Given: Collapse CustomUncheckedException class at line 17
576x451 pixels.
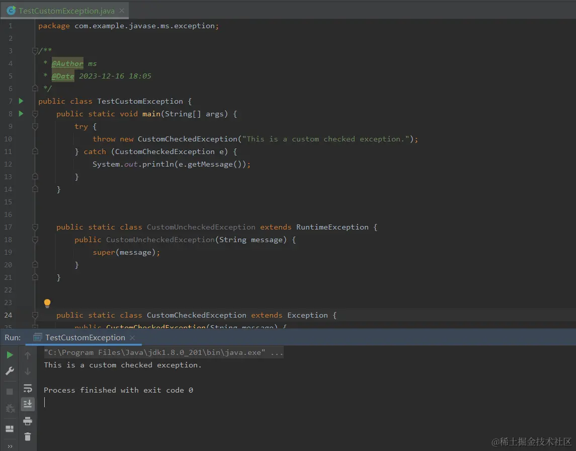Looking at the screenshot, I should tap(35, 227).
